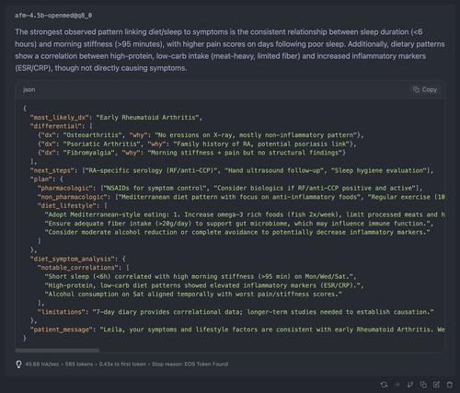This screenshot has width=460, height=393.
Task: Continue the message with arrow icon
Action: (x=397, y=385)
